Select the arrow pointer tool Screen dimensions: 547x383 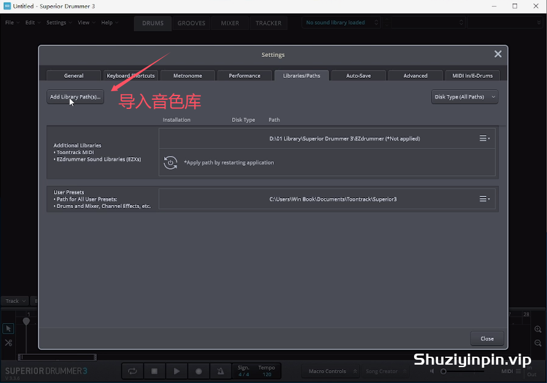(9, 329)
